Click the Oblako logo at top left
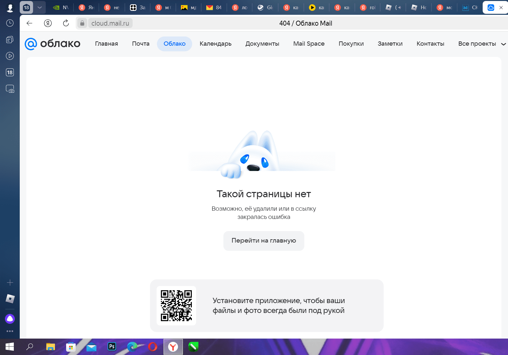Image resolution: width=508 pixels, height=355 pixels. pyautogui.click(x=53, y=44)
